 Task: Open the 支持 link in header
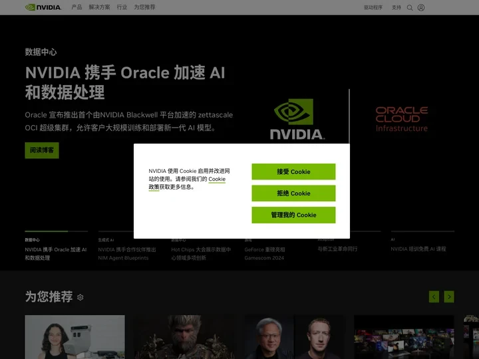pos(397,7)
